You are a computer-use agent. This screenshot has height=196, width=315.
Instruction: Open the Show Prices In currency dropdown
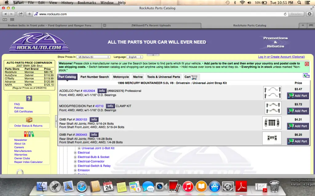tap(94, 57)
